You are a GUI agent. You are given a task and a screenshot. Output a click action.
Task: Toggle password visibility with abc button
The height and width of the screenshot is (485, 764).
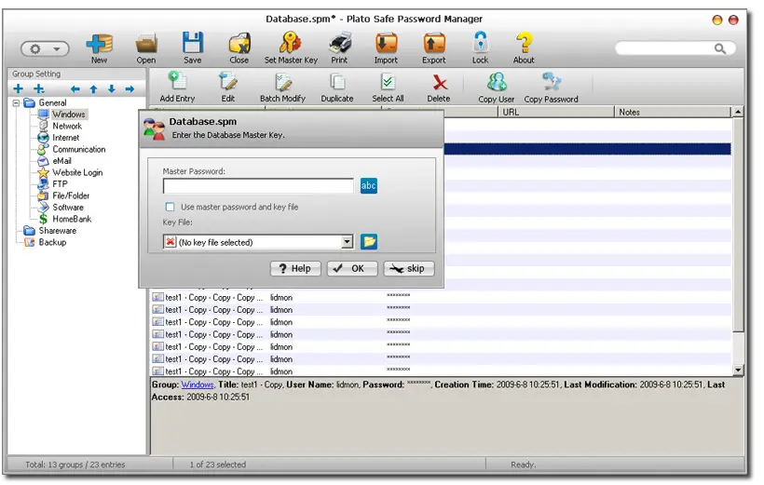369,185
